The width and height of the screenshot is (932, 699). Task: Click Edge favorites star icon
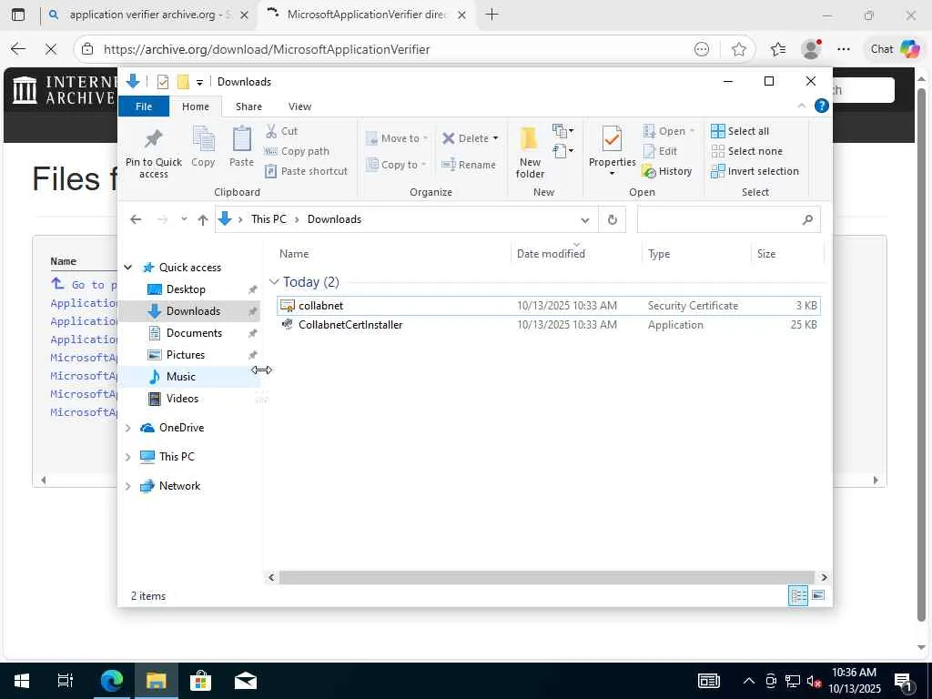pos(739,49)
